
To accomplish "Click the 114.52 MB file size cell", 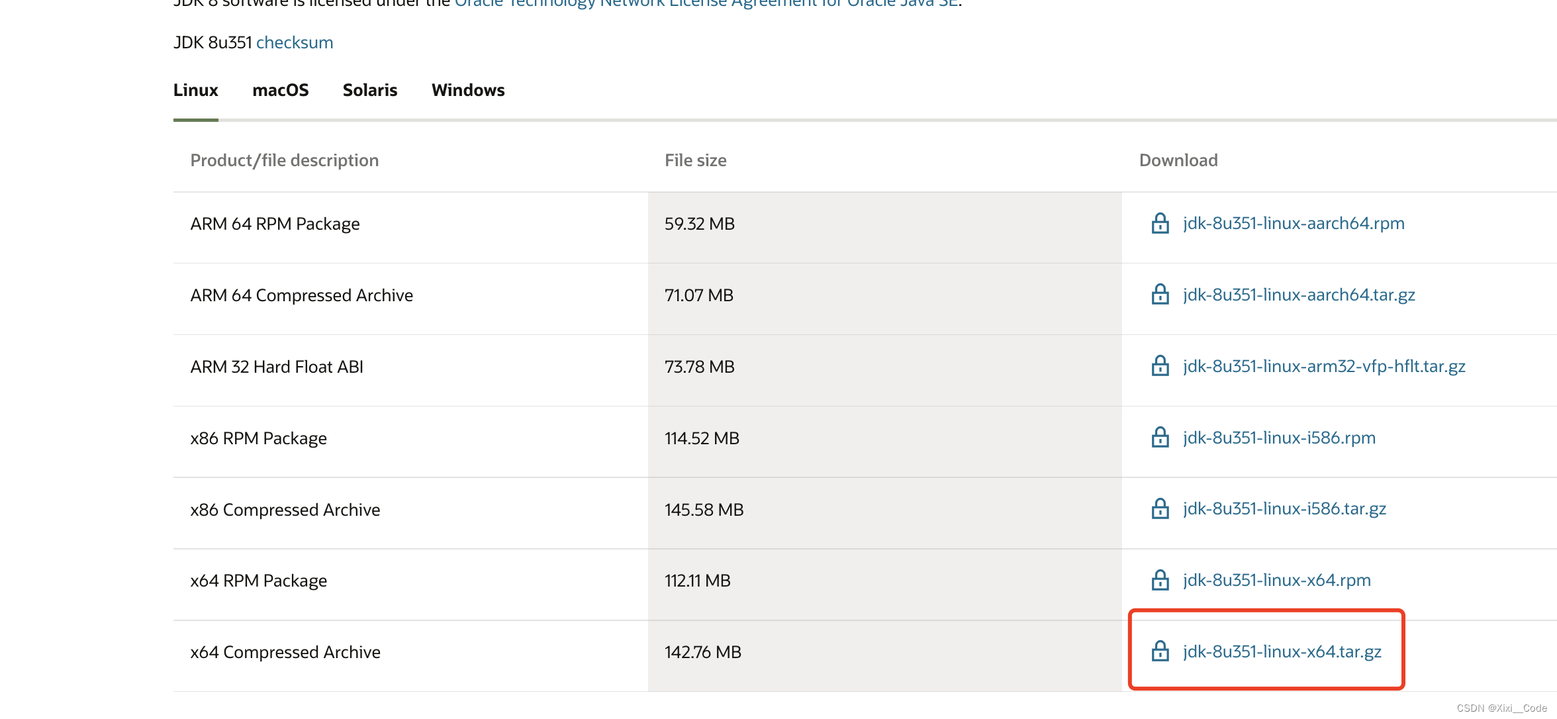I will [x=885, y=442].
